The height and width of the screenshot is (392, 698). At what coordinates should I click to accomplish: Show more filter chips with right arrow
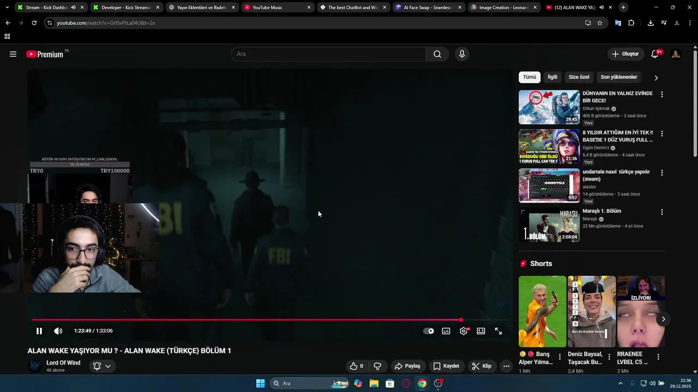656,78
